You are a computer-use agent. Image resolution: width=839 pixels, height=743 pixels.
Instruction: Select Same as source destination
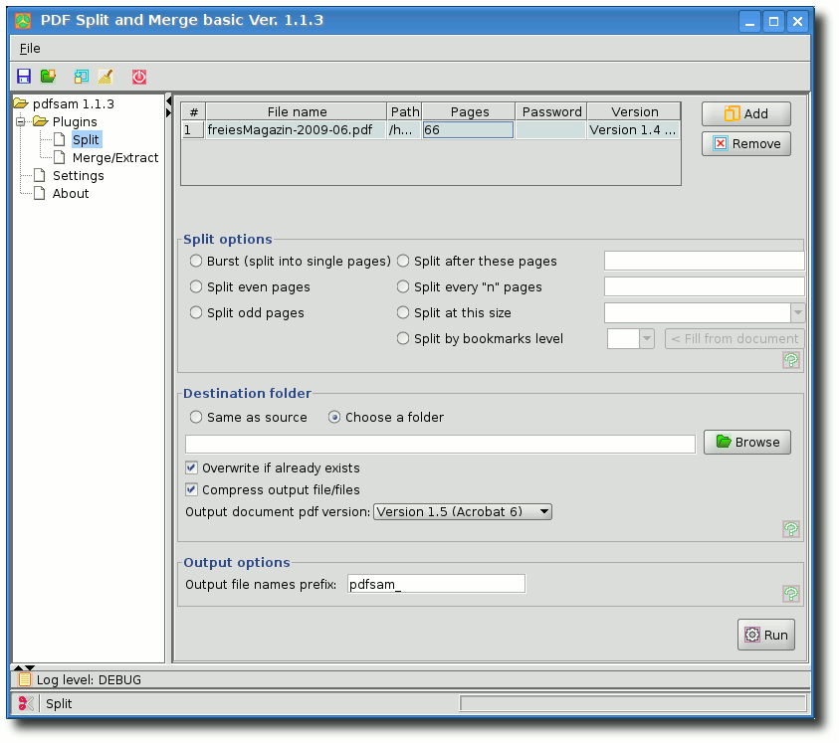pos(196,417)
